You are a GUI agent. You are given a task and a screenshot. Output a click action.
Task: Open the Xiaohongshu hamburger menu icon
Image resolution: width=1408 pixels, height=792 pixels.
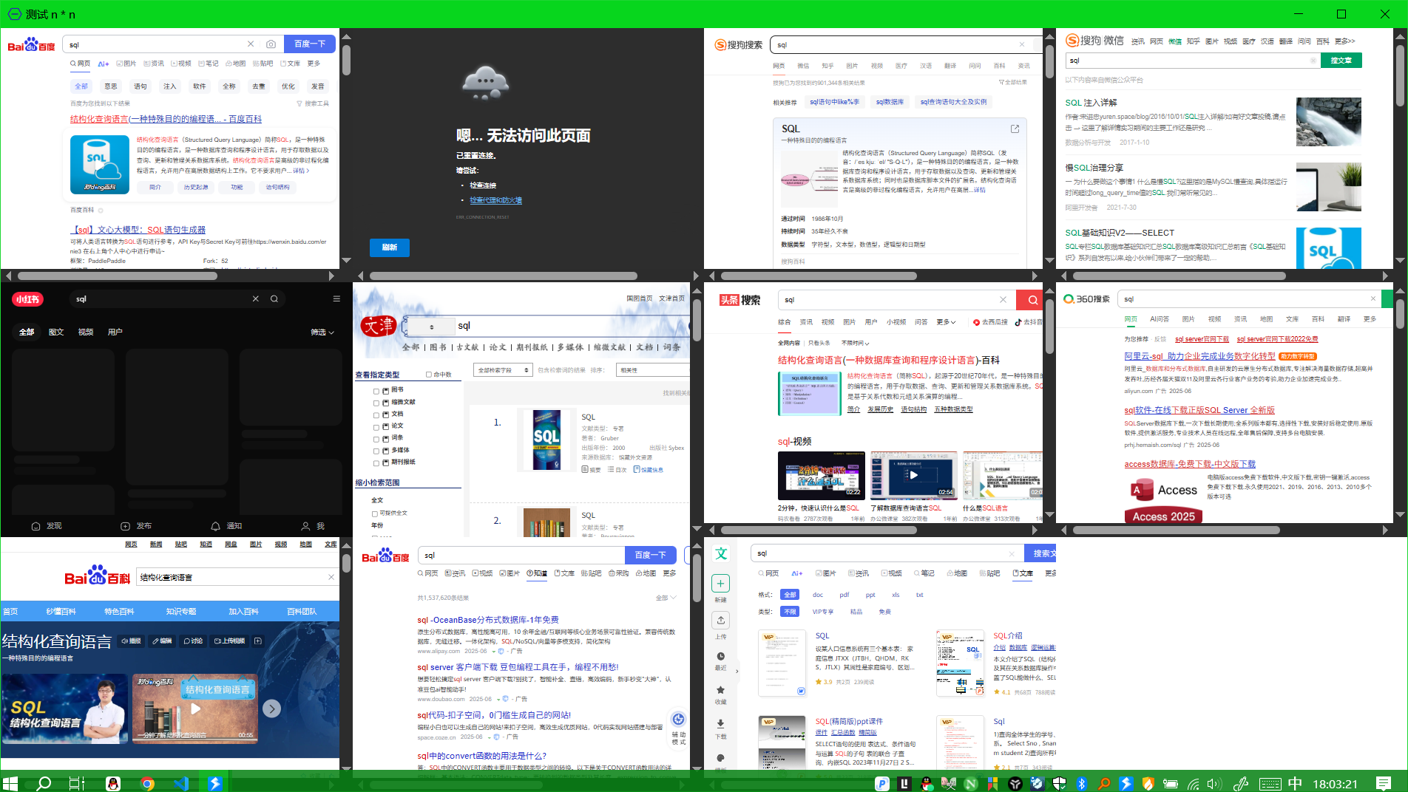pyautogui.click(x=336, y=299)
